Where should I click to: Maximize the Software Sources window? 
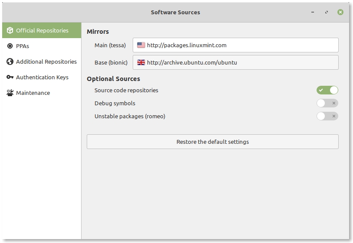point(327,12)
